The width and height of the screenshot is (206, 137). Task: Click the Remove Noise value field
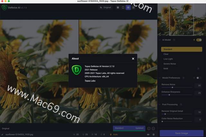pyautogui.click(x=198, y=86)
